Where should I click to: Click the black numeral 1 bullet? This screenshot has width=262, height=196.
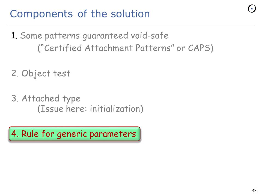[14, 35]
